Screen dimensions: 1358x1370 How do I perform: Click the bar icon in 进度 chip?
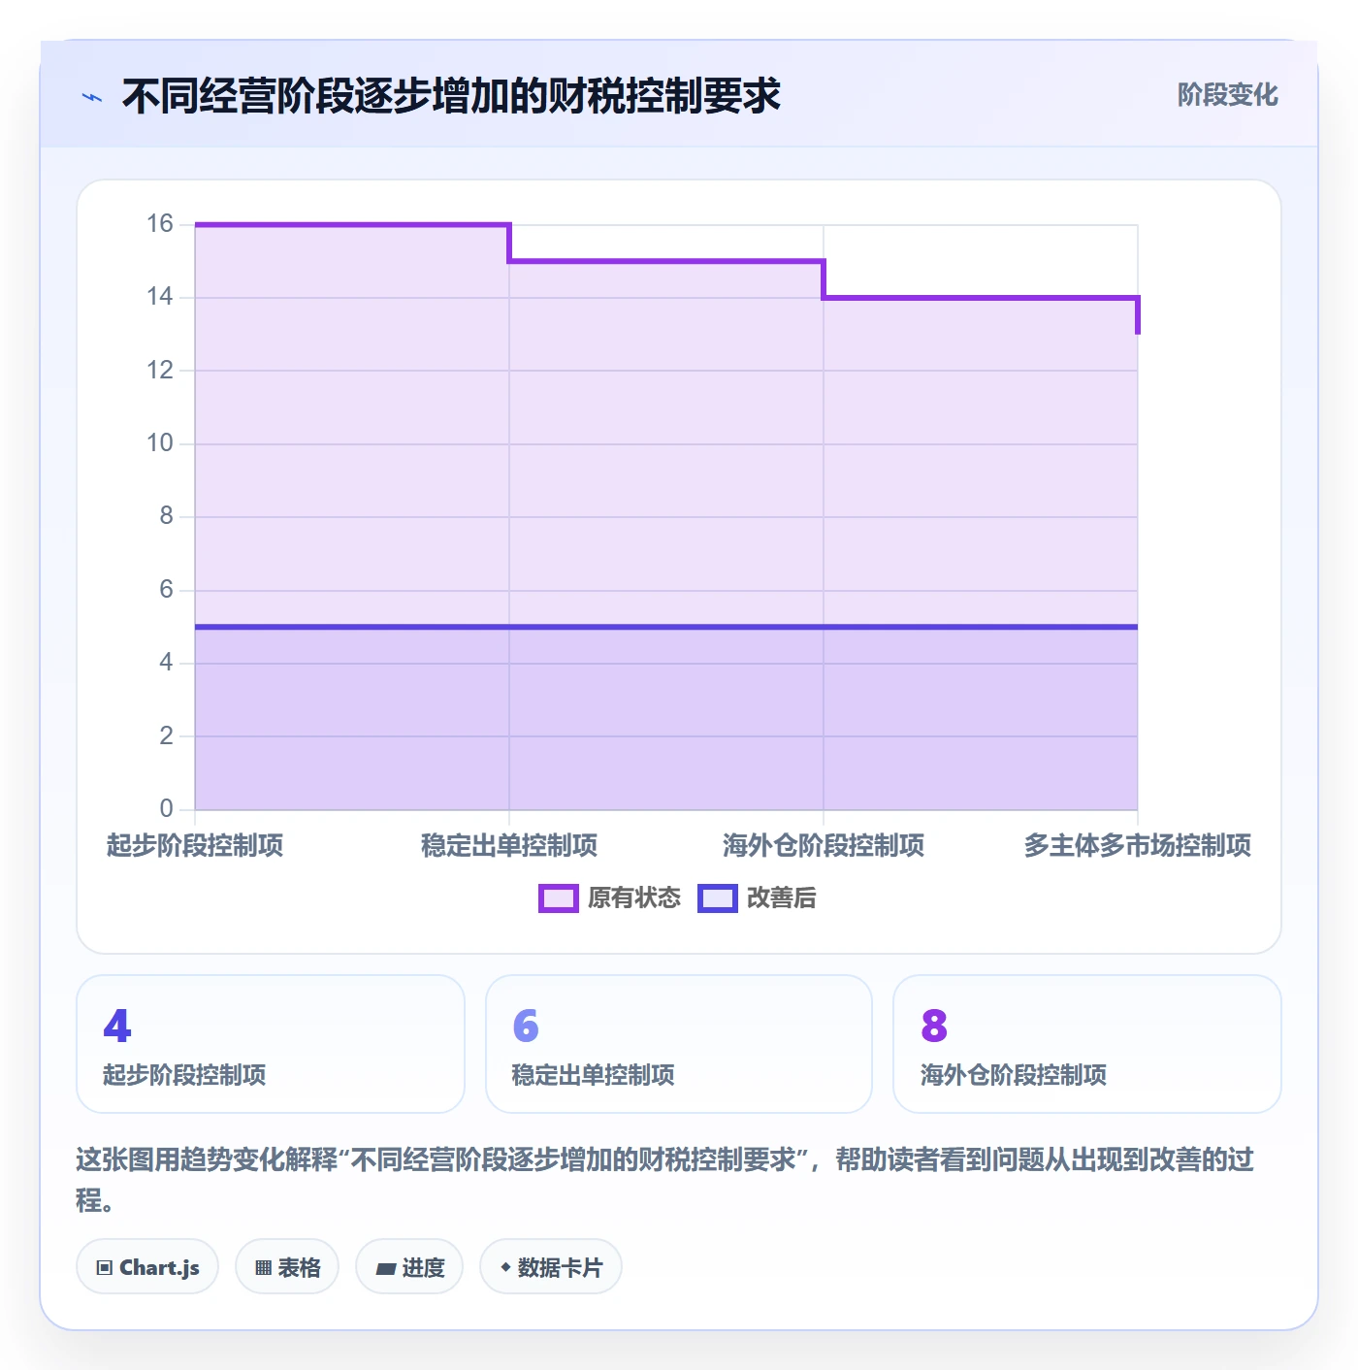pyautogui.click(x=385, y=1268)
